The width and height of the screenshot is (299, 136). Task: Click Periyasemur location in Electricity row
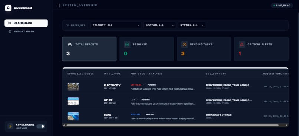pyautogui.click(x=229, y=86)
